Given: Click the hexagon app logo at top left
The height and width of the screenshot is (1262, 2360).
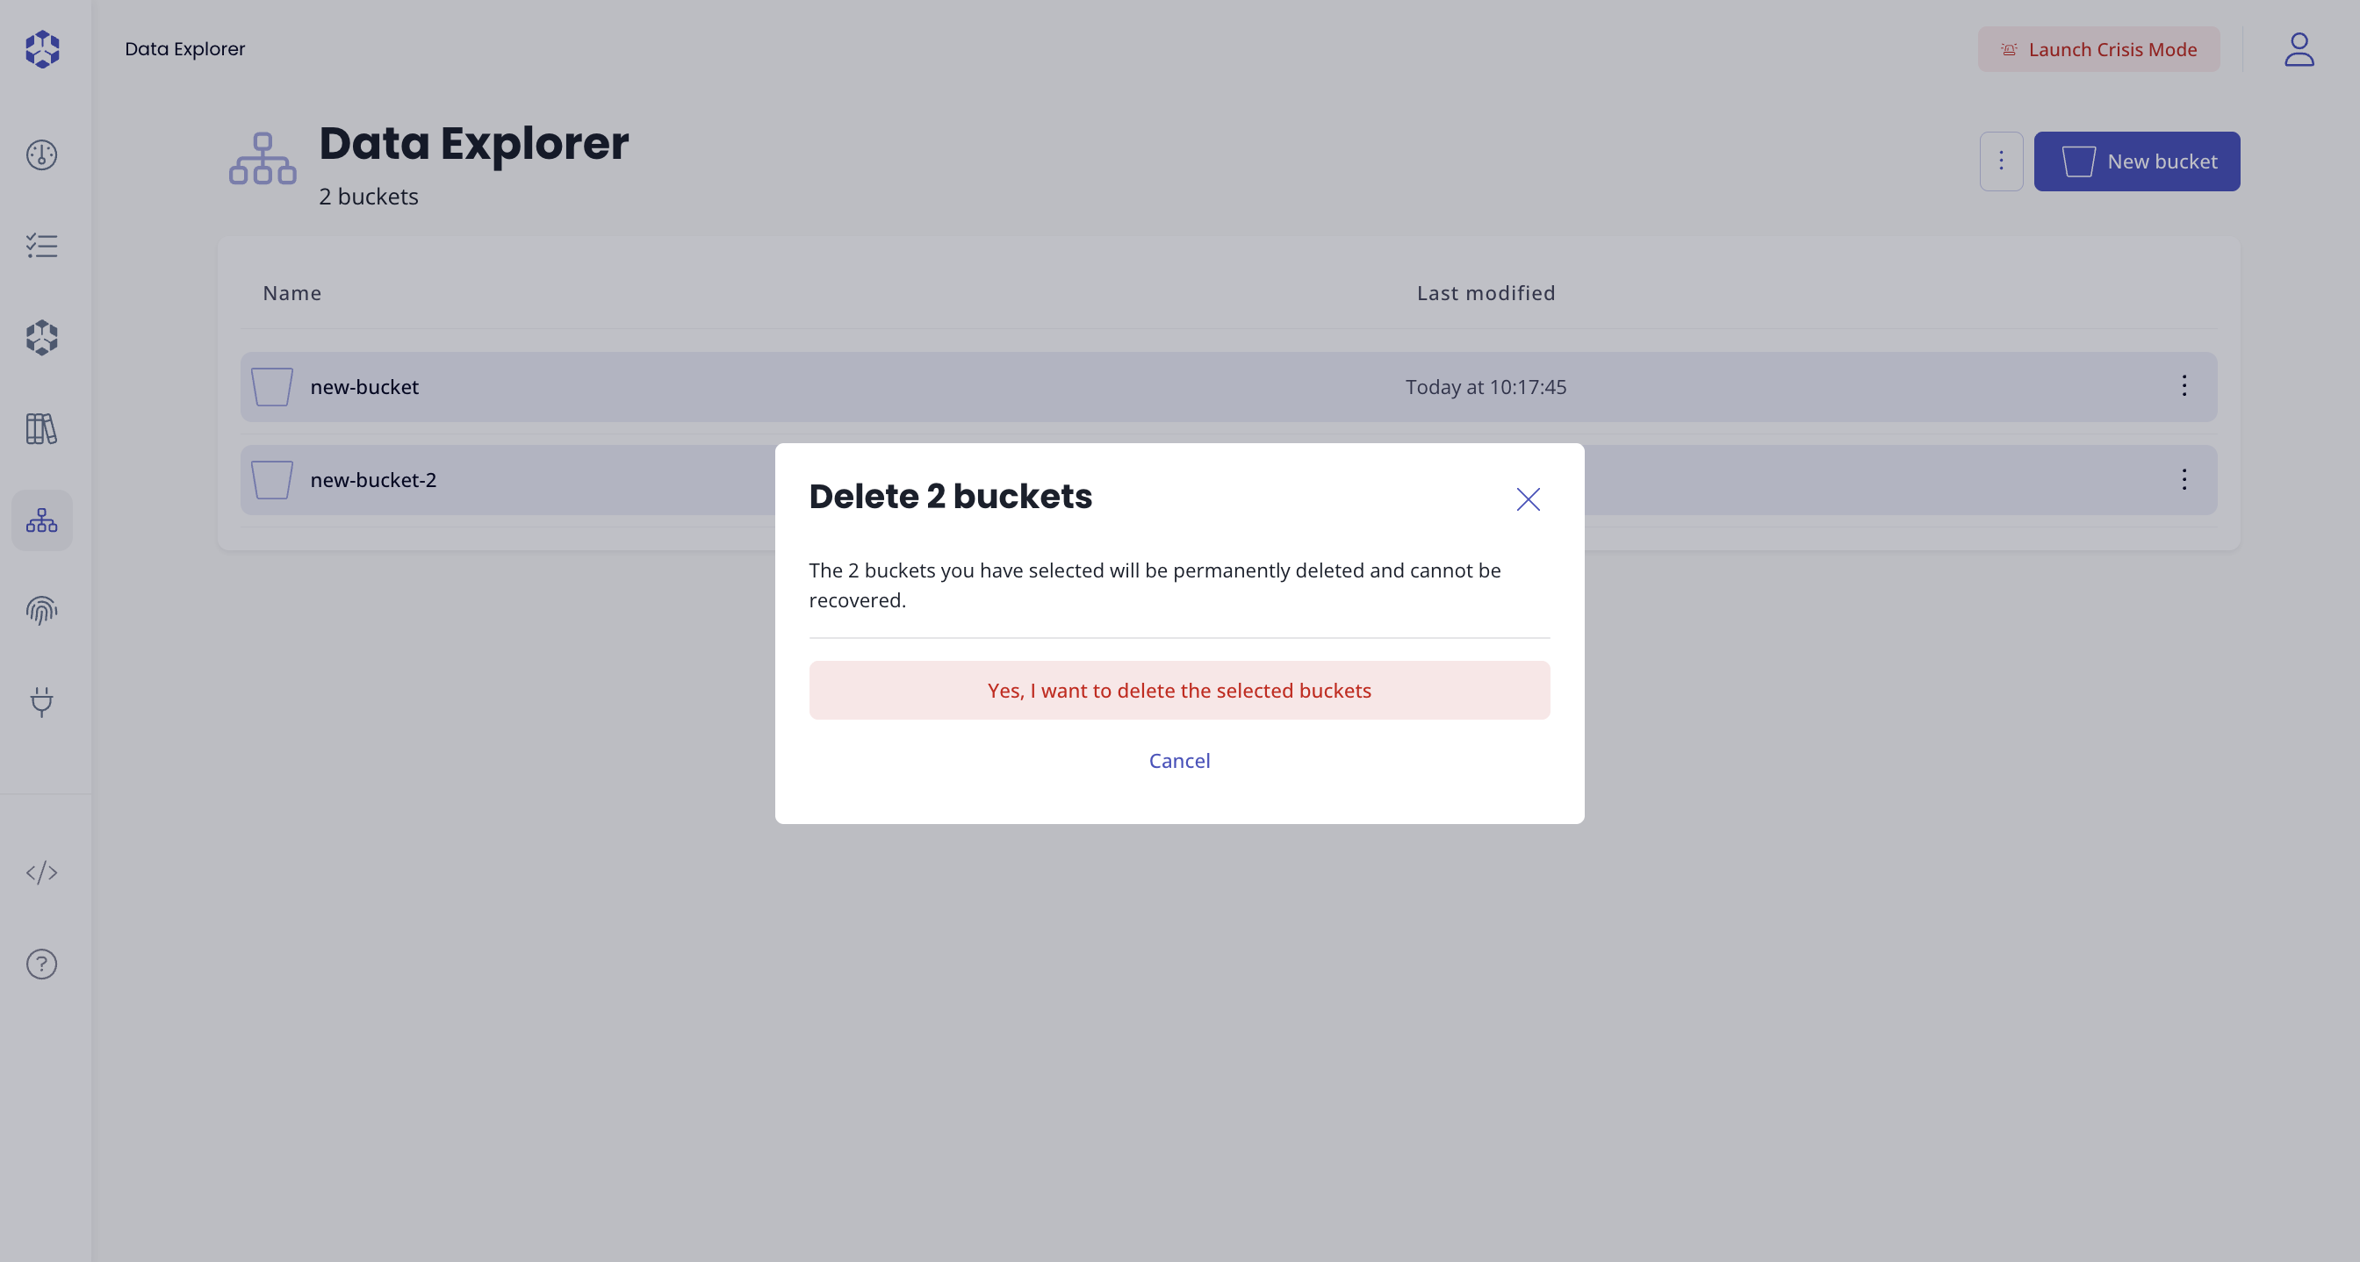Looking at the screenshot, I should [x=42, y=49].
